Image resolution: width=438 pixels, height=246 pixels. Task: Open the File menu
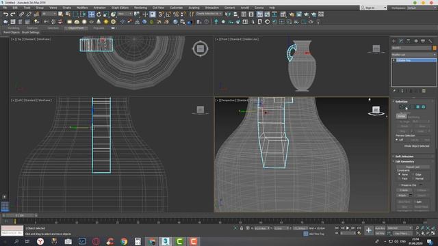(x=5, y=8)
